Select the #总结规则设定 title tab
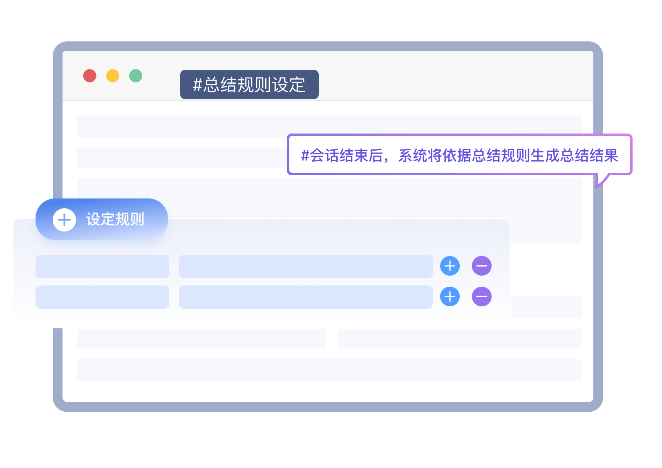 (x=250, y=85)
